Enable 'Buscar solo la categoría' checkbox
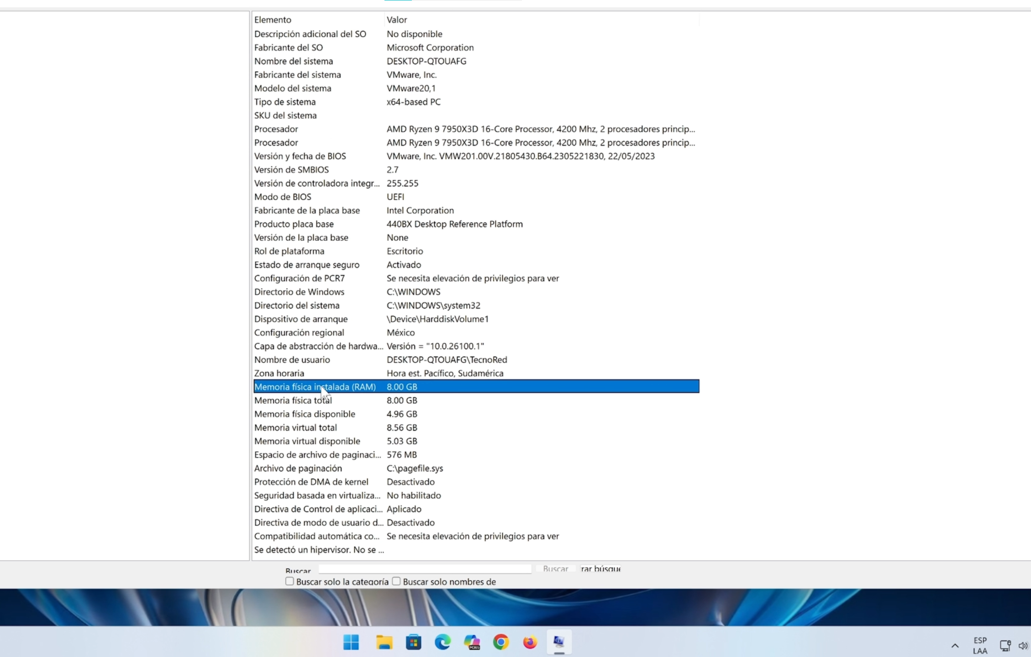The width and height of the screenshot is (1031, 657). [289, 581]
